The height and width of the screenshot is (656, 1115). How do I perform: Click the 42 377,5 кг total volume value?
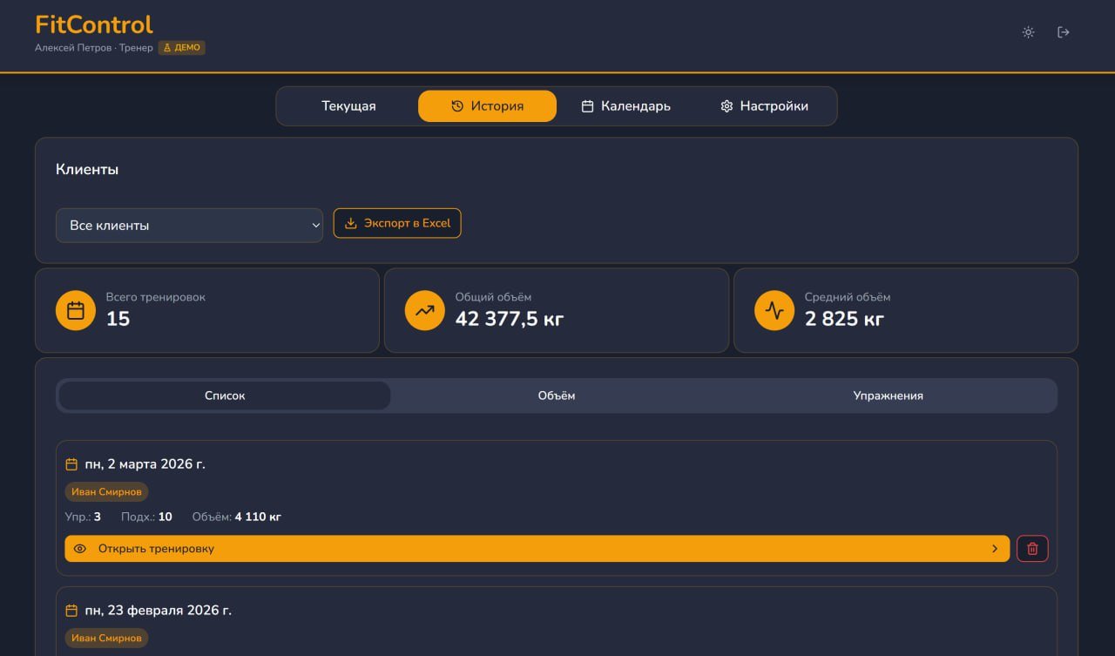tap(510, 319)
